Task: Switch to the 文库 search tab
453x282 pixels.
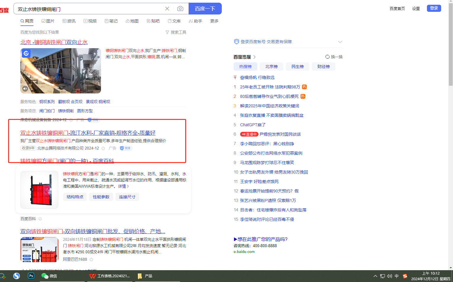Action: tap(174, 21)
